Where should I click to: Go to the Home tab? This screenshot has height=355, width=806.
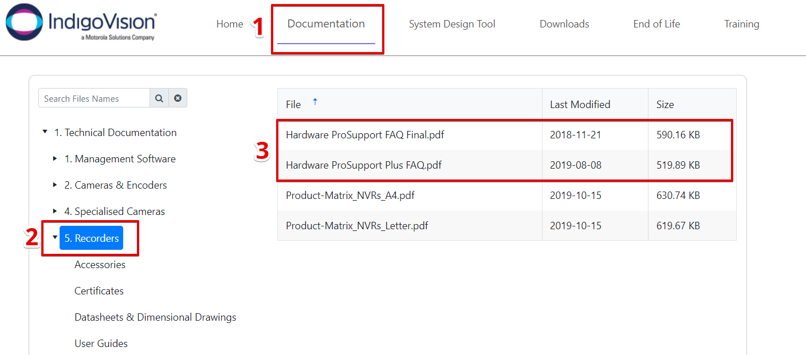tap(230, 24)
